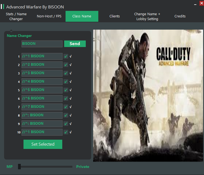Screen dimensions: 204x175
Task: Click the Name Changer group heading
Action: pyautogui.click(x=19, y=36)
